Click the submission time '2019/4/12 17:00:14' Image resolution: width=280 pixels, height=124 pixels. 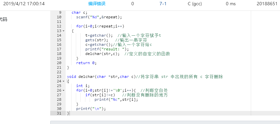click(24, 4)
